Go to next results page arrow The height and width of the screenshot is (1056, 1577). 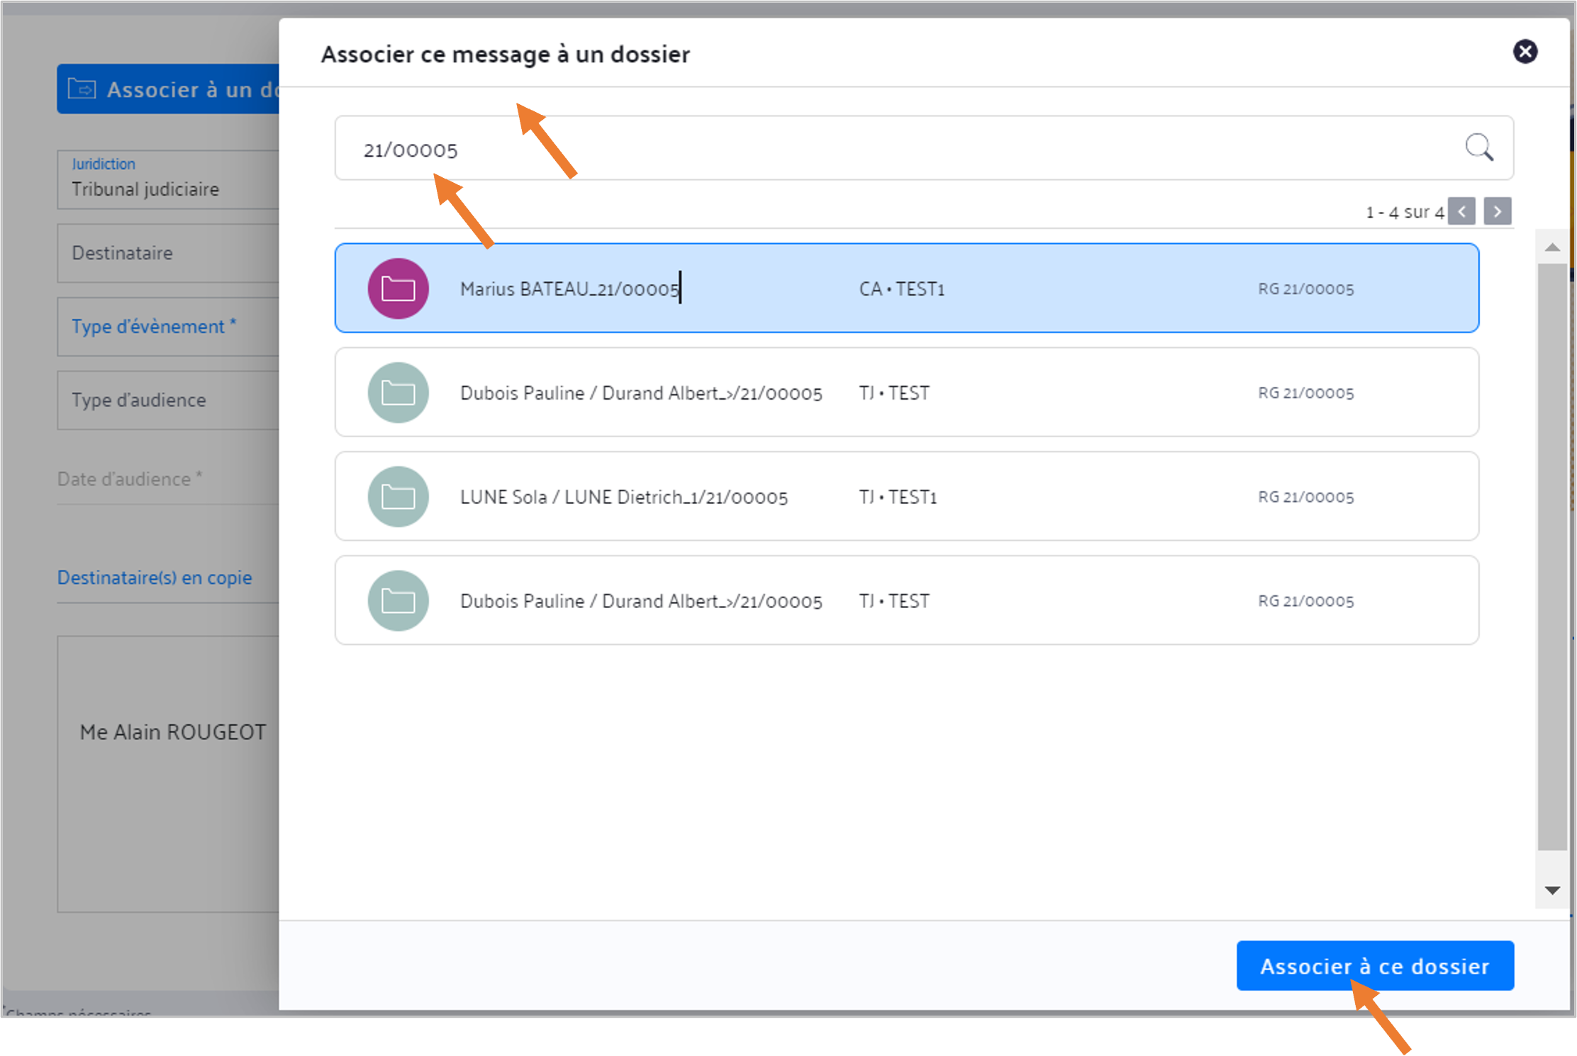1498,211
